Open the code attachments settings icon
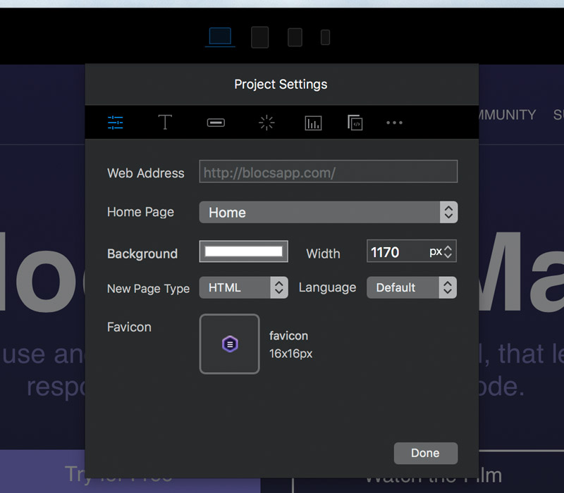 click(x=355, y=123)
